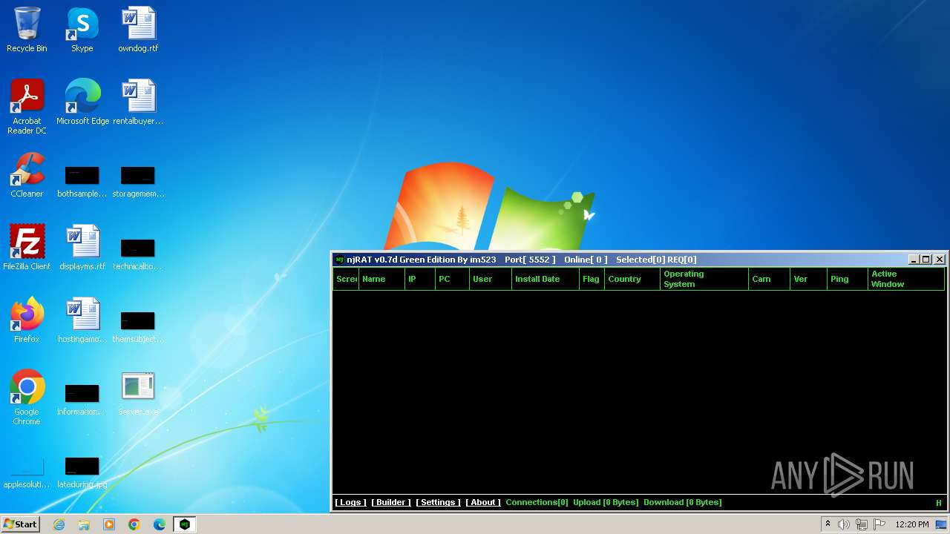Screen dimensions: 950x534
Task: Launch Skype from the desktop
Action: click(82, 30)
